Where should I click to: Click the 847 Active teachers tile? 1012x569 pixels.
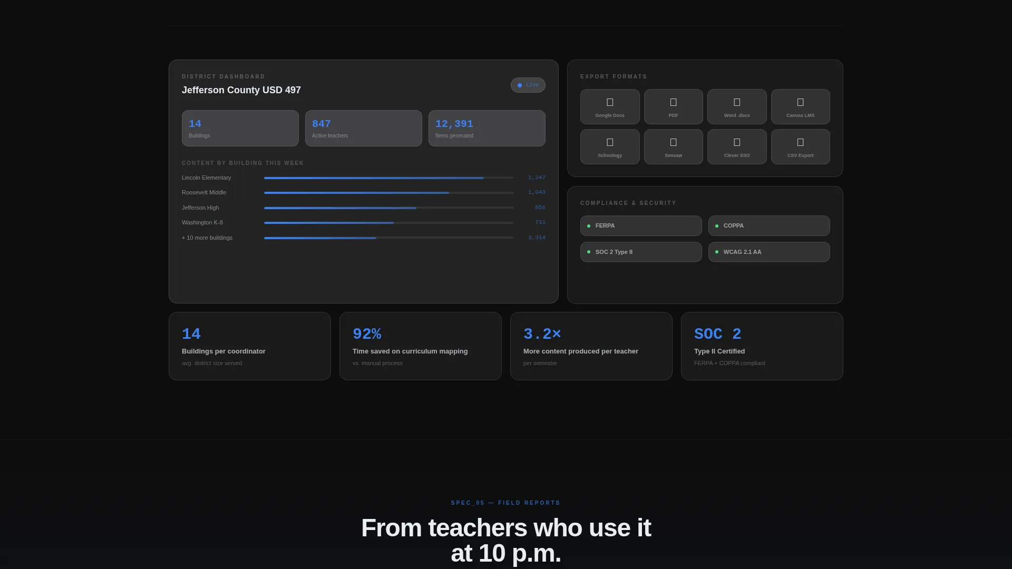pyautogui.click(x=364, y=128)
